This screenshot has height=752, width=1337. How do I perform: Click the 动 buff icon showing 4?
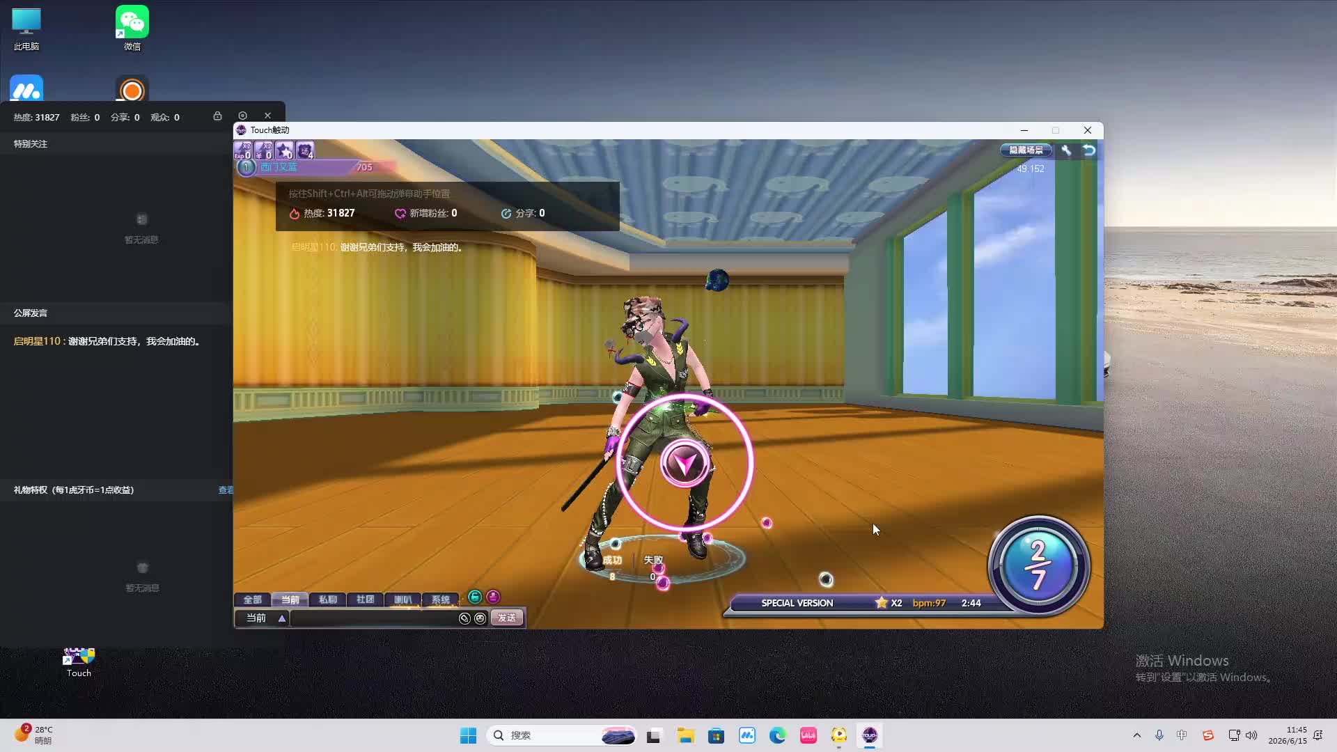pyautogui.click(x=305, y=150)
